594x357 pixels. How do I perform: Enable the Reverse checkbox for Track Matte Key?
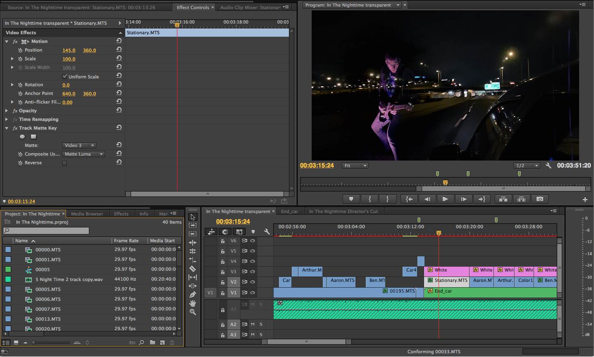pyautogui.click(x=64, y=163)
